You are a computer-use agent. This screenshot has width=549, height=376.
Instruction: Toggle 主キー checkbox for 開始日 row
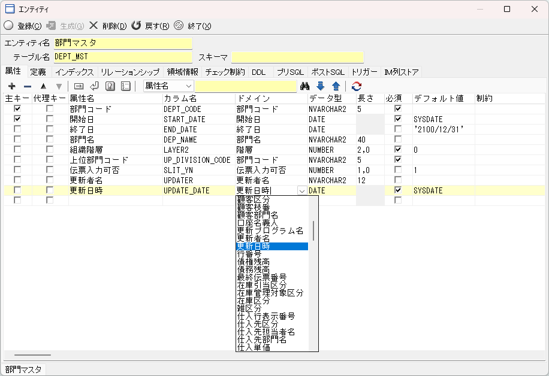(x=17, y=119)
